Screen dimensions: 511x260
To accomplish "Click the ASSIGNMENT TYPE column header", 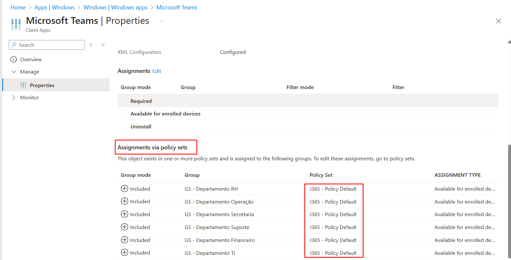I will 458,175.
